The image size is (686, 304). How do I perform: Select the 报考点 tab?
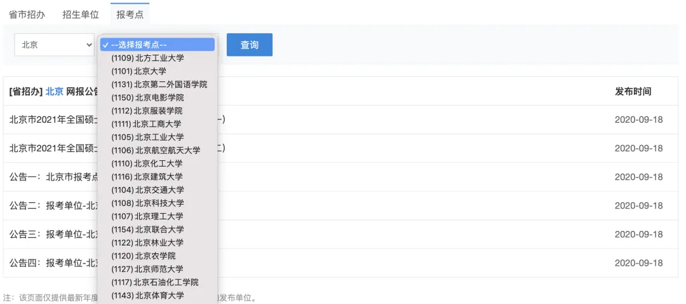[x=130, y=15]
